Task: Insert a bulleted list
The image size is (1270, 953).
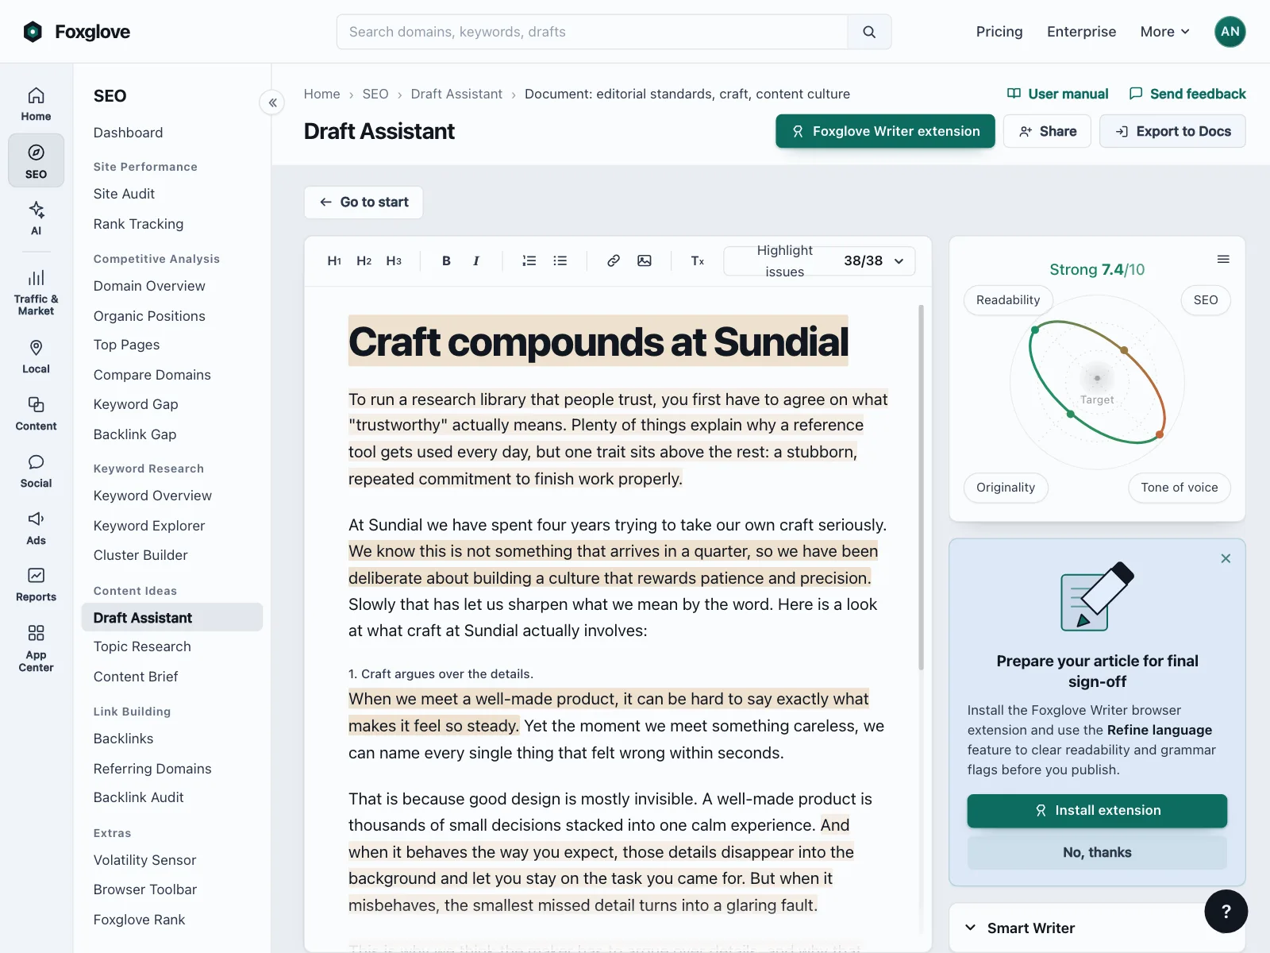Action: [x=560, y=260]
